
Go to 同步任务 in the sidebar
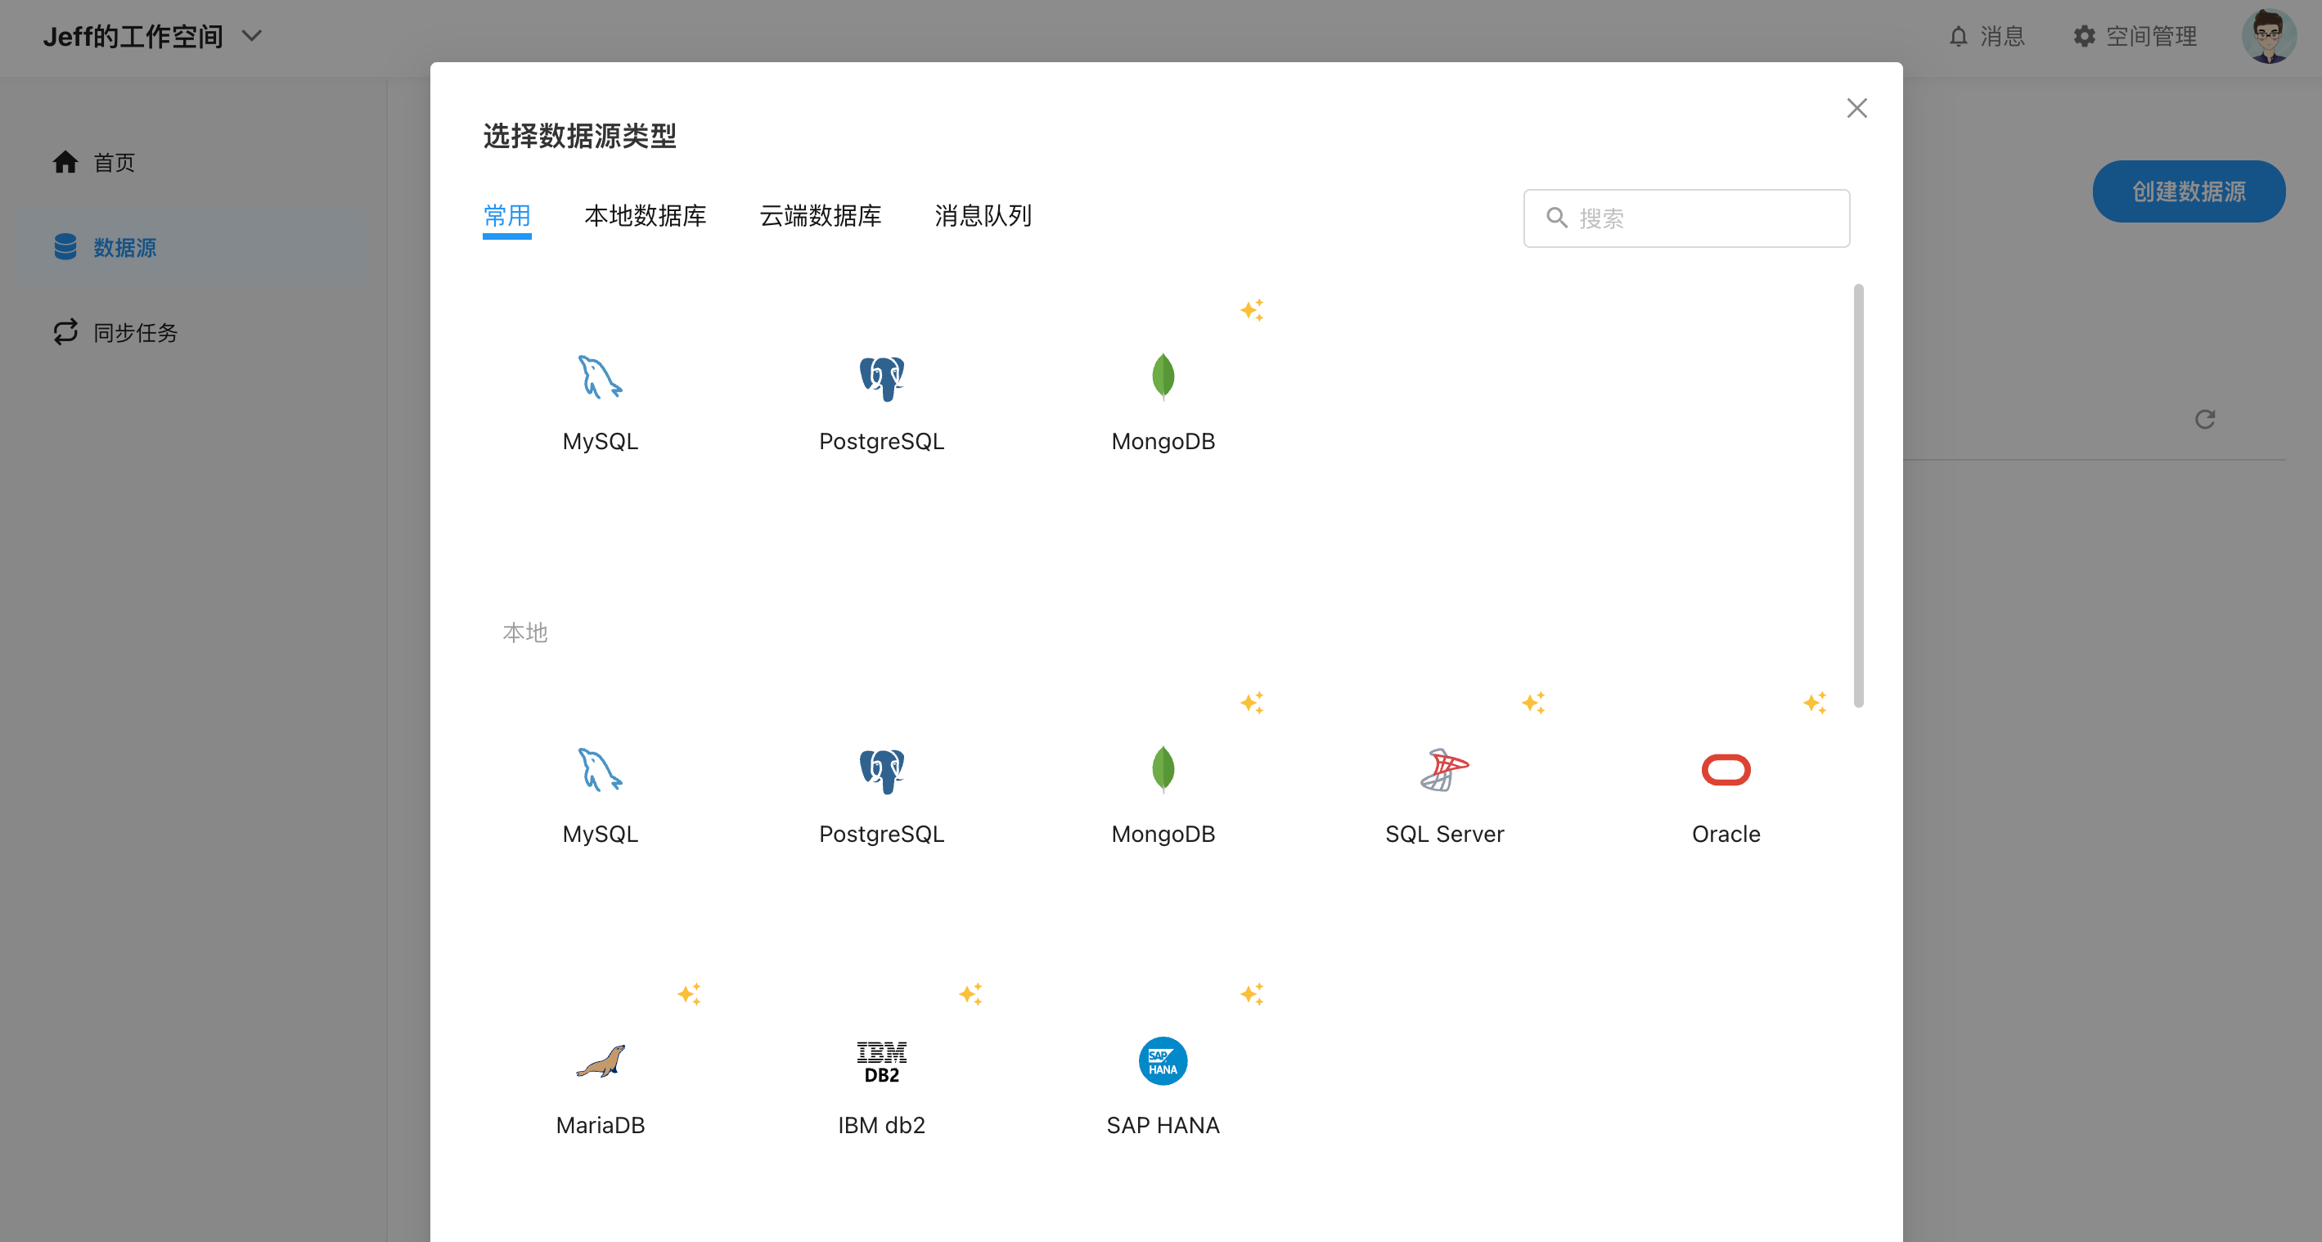(135, 332)
